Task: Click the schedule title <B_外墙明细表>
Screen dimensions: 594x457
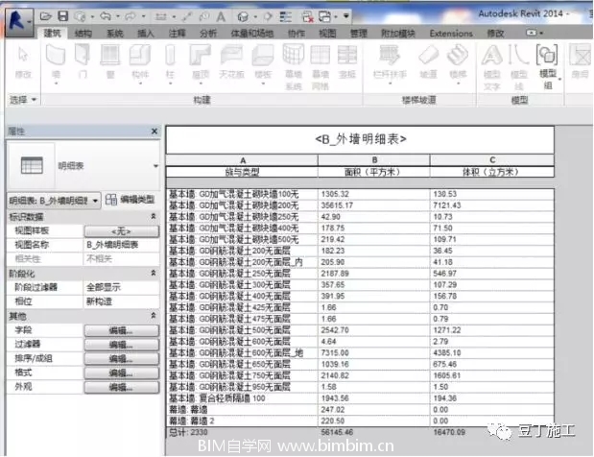Action: pyautogui.click(x=360, y=139)
